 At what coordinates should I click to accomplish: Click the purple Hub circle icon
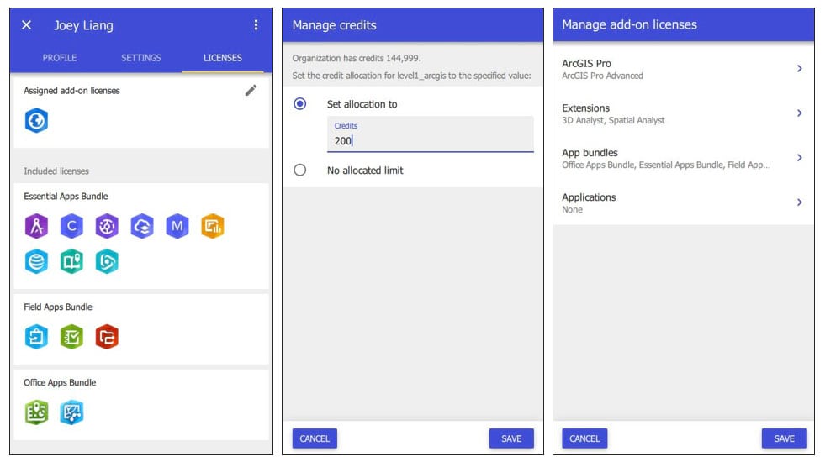(x=107, y=226)
